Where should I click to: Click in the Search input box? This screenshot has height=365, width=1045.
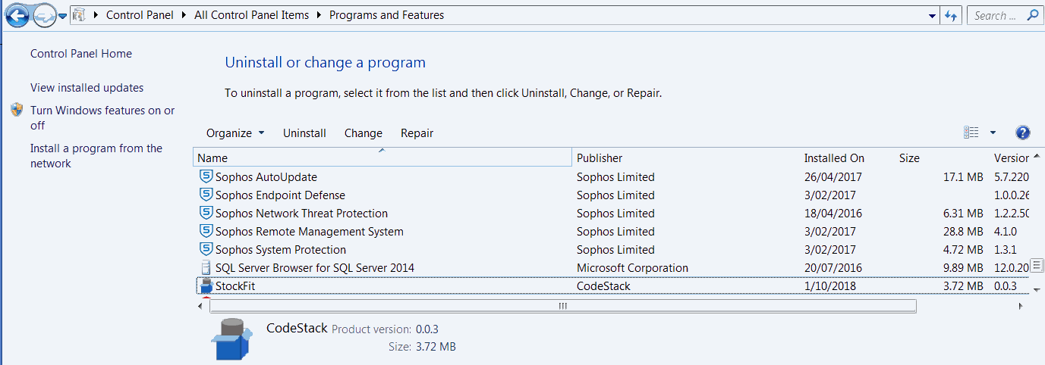[995, 15]
